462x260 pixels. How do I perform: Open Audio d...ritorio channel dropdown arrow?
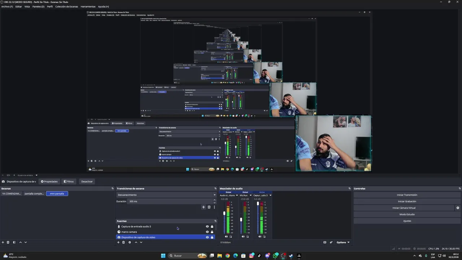[x=237, y=195]
